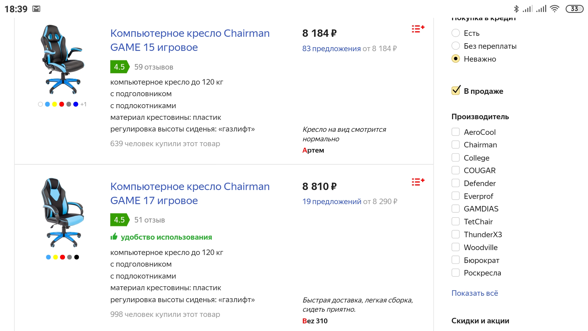Tap the Wi-Fi status icon
The width and height of the screenshot is (588, 331).
(x=554, y=9)
